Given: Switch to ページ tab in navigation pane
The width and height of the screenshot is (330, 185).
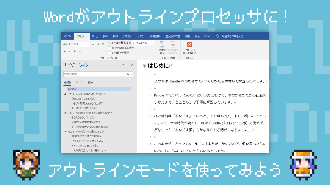Looking at the screenshot, I should click(x=79, y=82).
